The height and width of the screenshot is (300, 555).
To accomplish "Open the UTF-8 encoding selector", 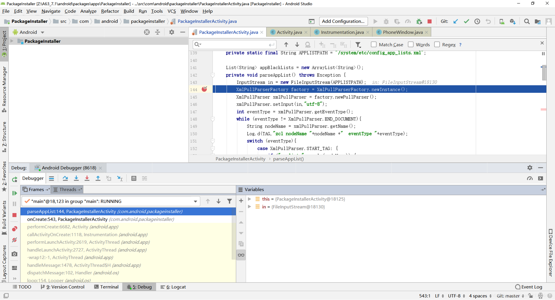I will tap(456, 296).
